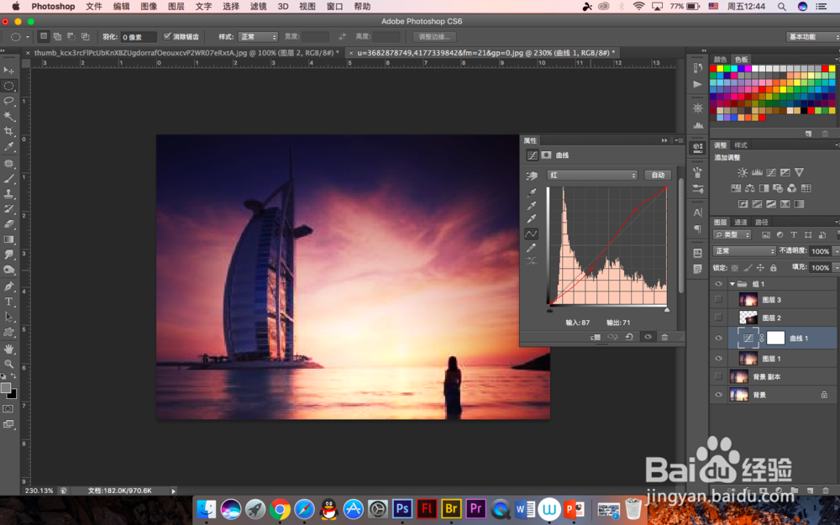Screen dimensions: 840x525
Task: Toggle visibility of adjustment layer in Properties
Action: 648,337
